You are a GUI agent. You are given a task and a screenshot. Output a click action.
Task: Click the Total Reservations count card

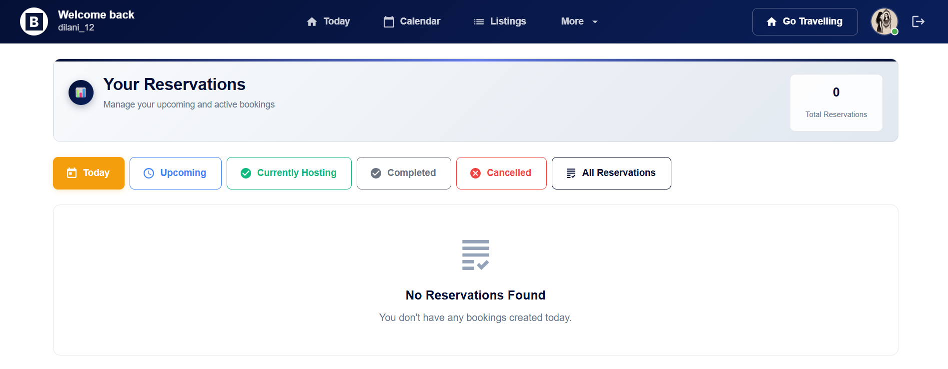(x=836, y=102)
